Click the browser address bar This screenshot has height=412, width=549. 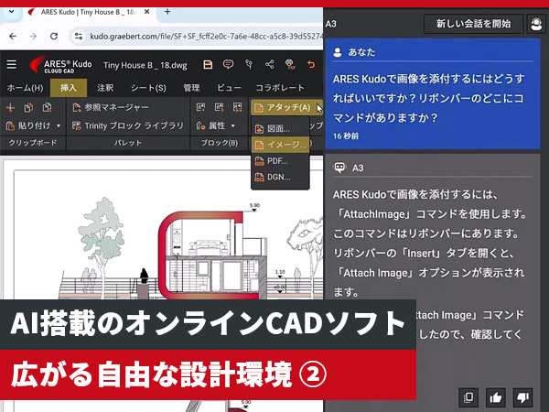coord(201,36)
